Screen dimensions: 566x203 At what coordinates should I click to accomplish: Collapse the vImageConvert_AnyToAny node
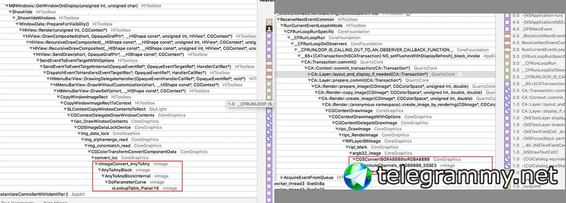click(96, 164)
